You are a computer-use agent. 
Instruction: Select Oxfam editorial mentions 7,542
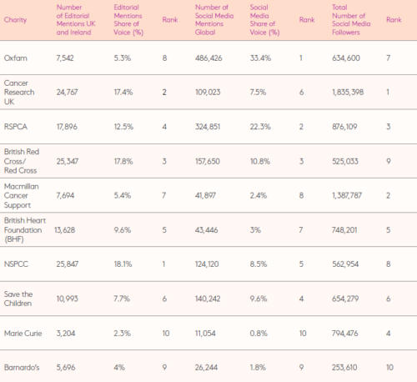(65, 58)
